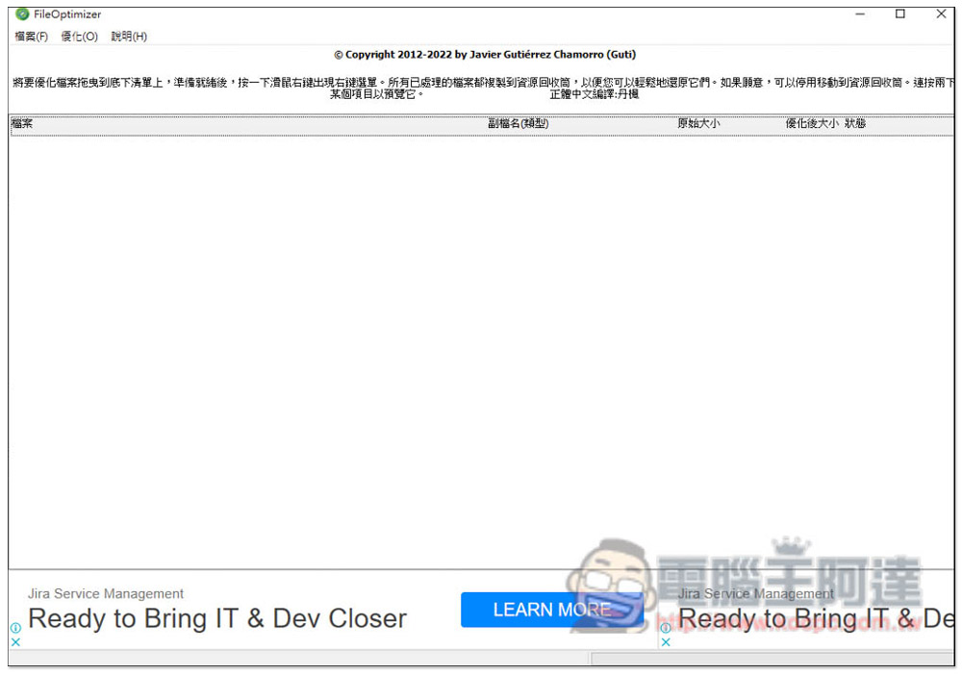Click the 'Jira Service Management' ad label
Viewport: 962px width, 674px height.
(106, 593)
